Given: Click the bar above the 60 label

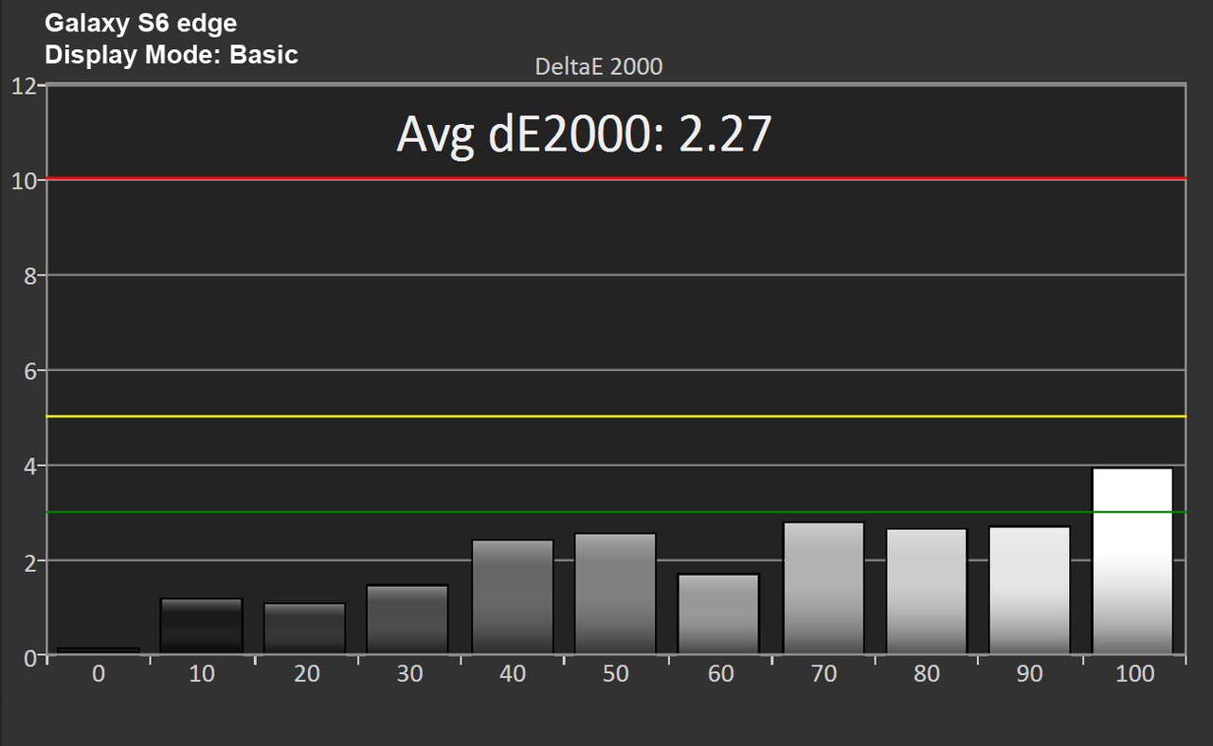Looking at the screenshot, I should click(x=718, y=613).
